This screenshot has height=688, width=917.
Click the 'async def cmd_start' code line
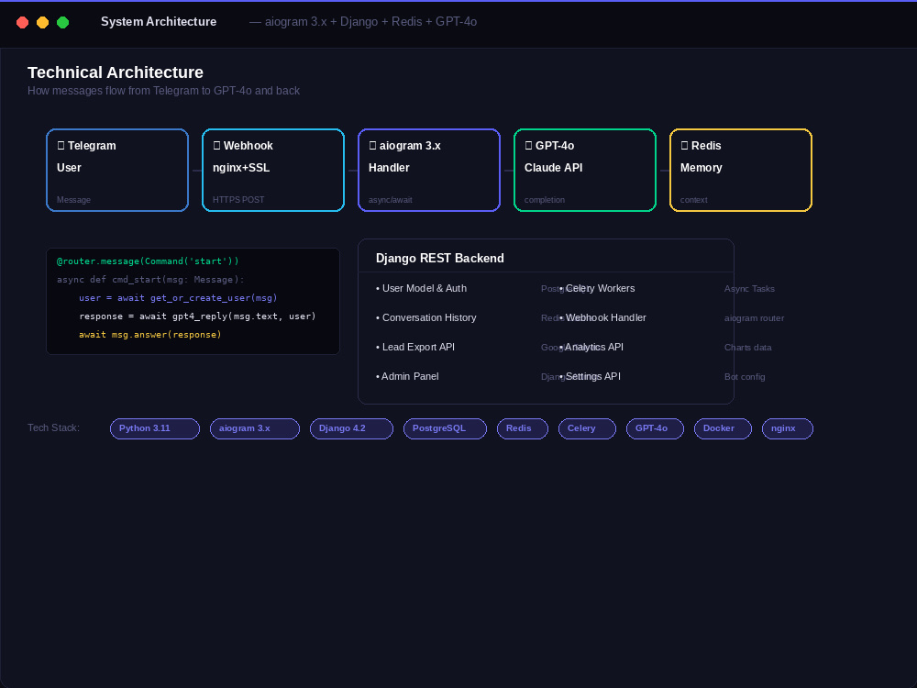150,279
